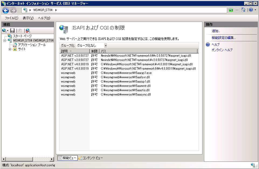Select the ASP.NET v2.0.50727 Framework64 row
259x169 pixels.
pos(129,56)
